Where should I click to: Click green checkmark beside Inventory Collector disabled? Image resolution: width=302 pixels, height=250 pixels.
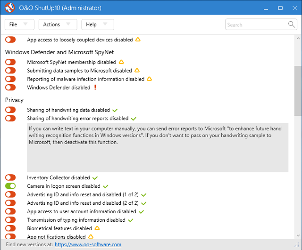[95, 177]
